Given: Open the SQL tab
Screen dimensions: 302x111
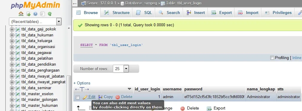Looking at the screenshot, I should click(144, 13).
